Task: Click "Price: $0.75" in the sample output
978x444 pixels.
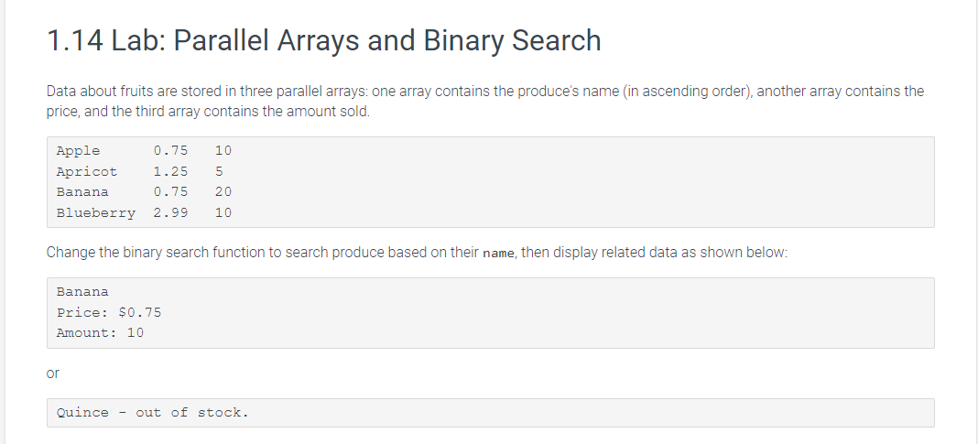Action: pos(108,312)
